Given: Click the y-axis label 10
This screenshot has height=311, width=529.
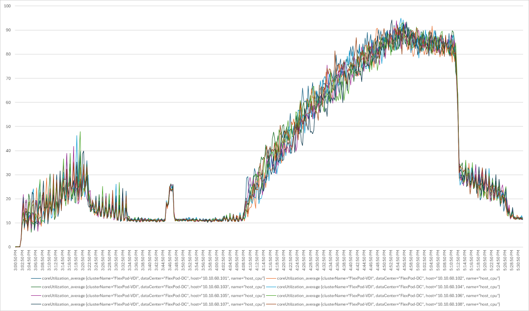Looking at the screenshot, I should [x=8, y=223].
